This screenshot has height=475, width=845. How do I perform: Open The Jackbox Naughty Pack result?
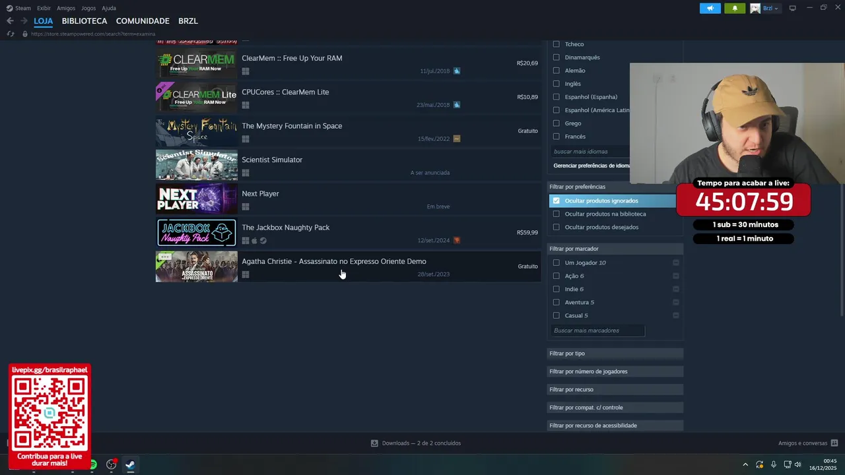(349, 233)
